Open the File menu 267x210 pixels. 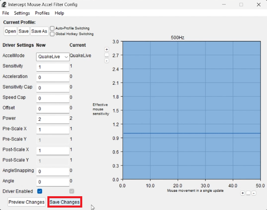tap(6, 13)
